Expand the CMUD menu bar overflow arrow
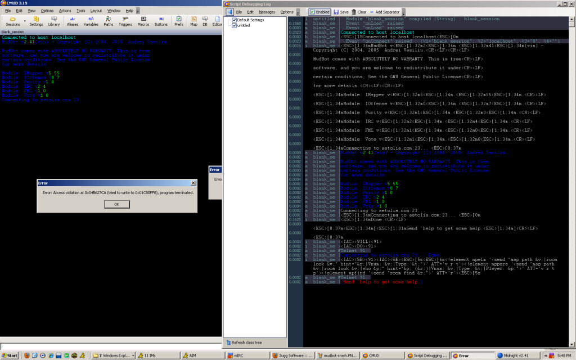This screenshot has height=360, width=576. (138, 11)
